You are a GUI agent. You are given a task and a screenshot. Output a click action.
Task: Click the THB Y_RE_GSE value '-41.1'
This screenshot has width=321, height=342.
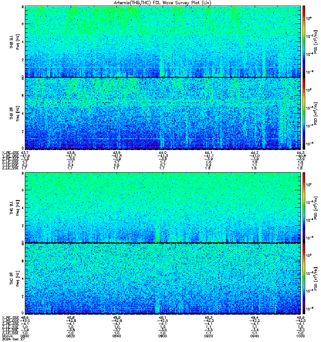[208, 156]
